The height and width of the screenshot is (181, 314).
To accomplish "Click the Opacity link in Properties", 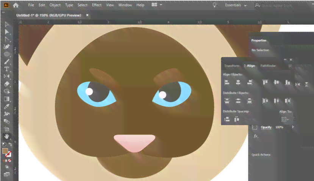I will [266, 127].
